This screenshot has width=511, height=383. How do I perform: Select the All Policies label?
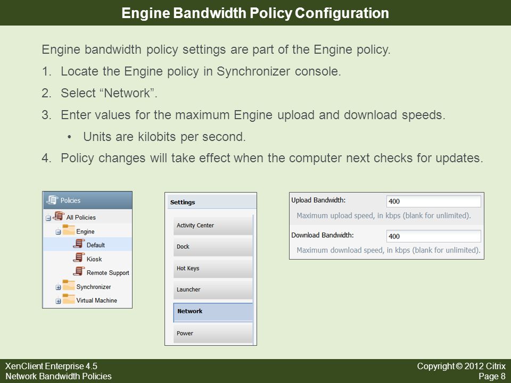click(81, 218)
